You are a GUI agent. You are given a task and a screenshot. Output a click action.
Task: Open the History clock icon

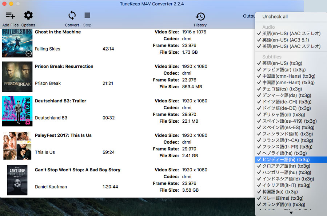pyautogui.click(x=200, y=16)
